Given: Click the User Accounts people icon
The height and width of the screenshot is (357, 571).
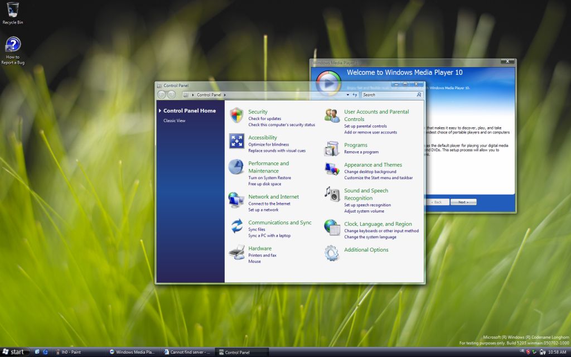Looking at the screenshot, I should (332, 115).
